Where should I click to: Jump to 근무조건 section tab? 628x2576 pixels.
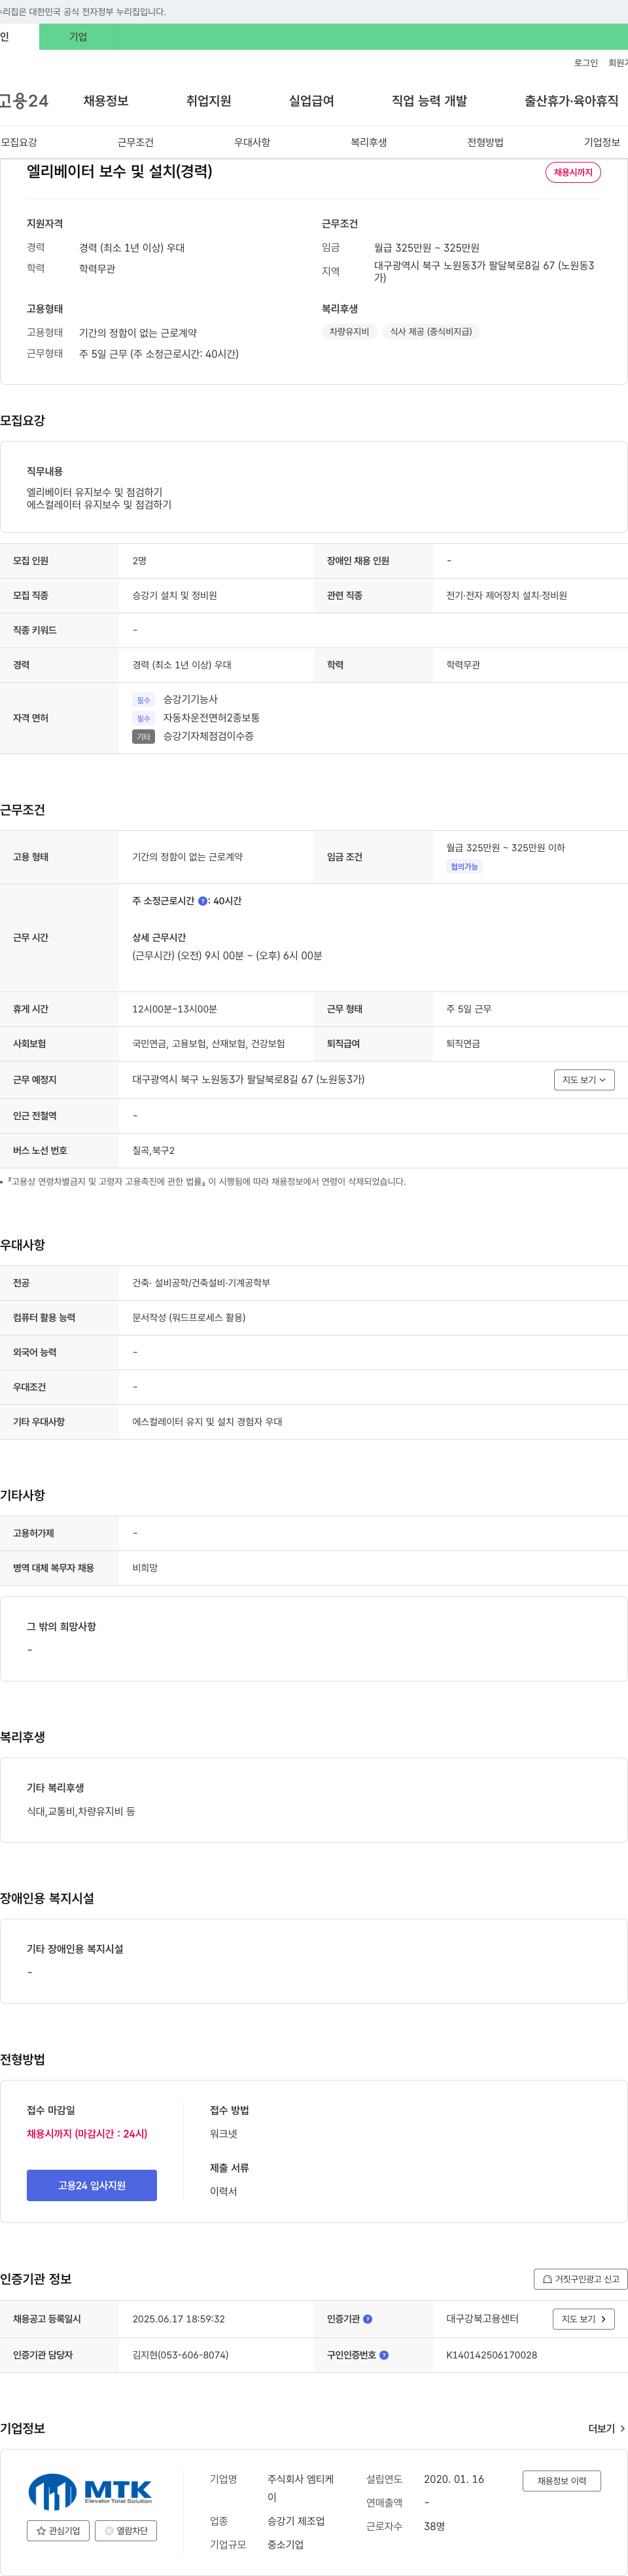coord(136,142)
